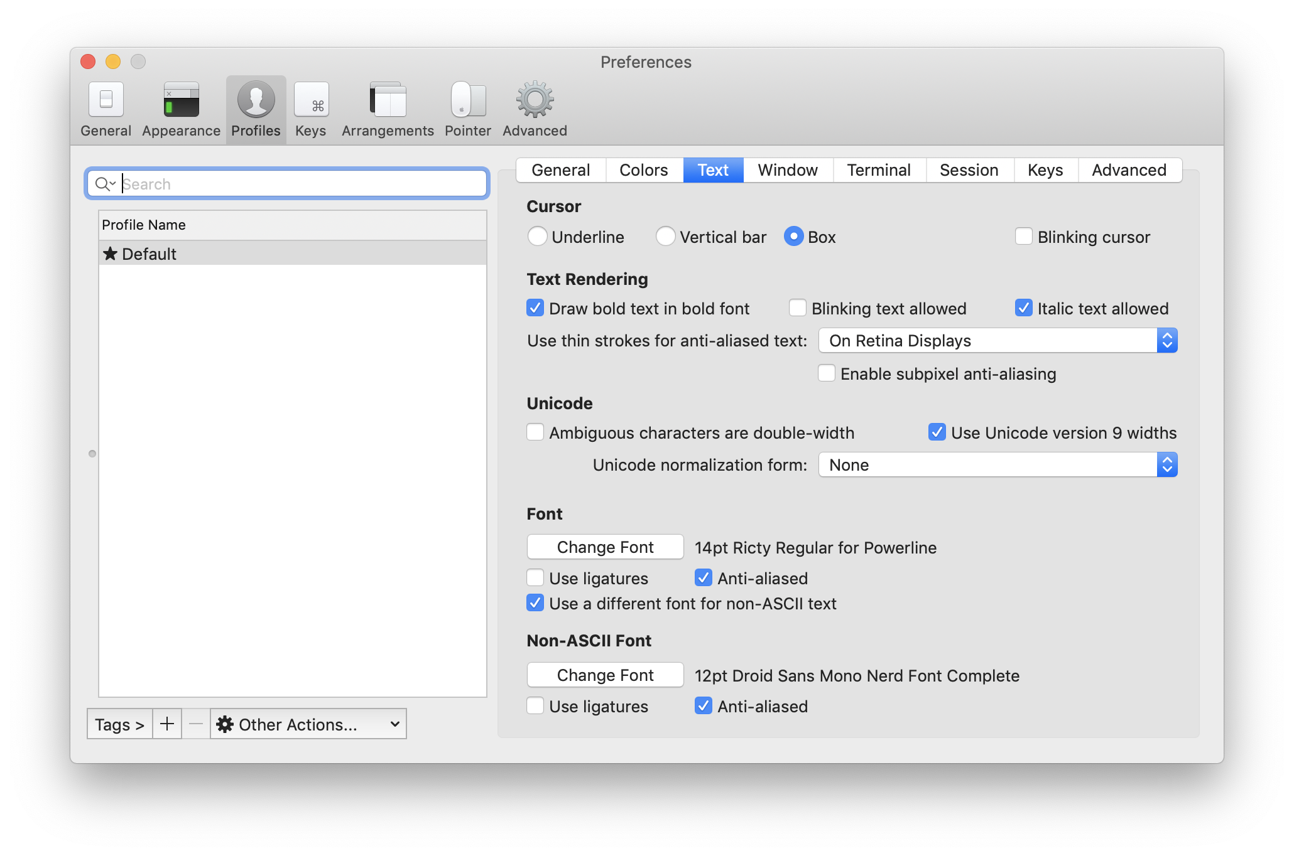Screen dimensions: 1294x856
Task: Switch to the Terminal tab
Action: tap(878, 170)
